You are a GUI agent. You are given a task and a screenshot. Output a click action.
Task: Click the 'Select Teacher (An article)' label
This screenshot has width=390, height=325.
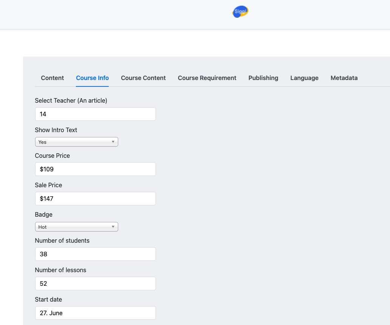71,100
